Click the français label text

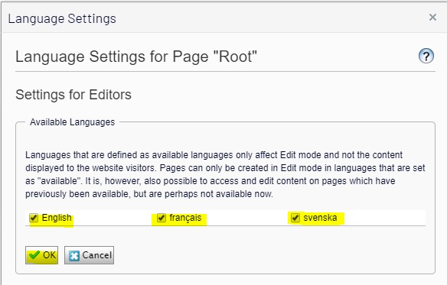[x=185, y=218]
